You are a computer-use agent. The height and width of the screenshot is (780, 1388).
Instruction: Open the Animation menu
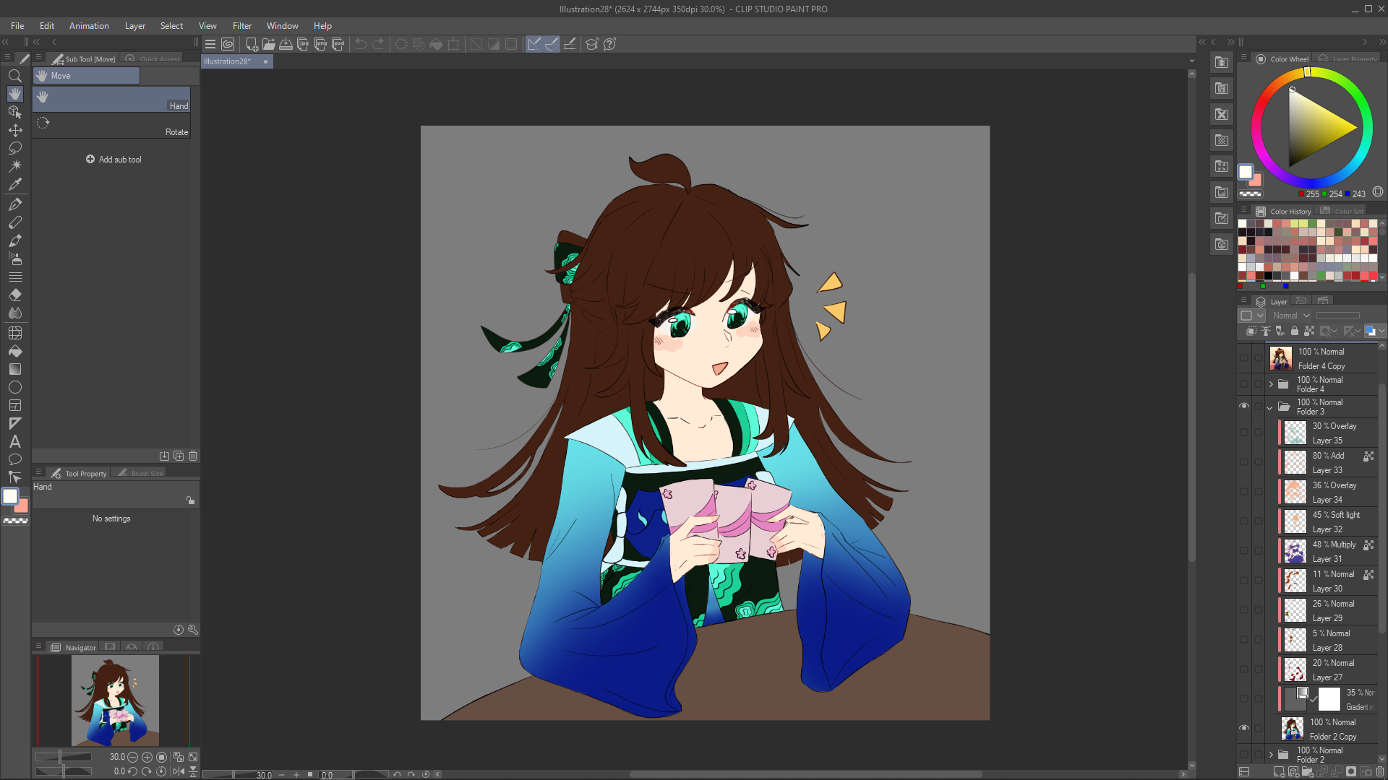[89, 26]
